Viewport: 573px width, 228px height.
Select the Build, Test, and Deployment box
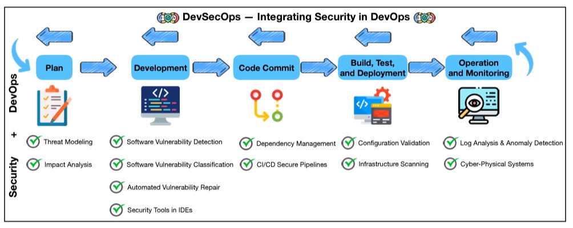click(373, 68)
